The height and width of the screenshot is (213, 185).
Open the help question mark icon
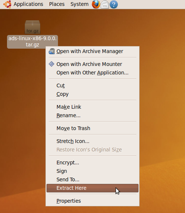pyautogui.click(x=114, y=4)
